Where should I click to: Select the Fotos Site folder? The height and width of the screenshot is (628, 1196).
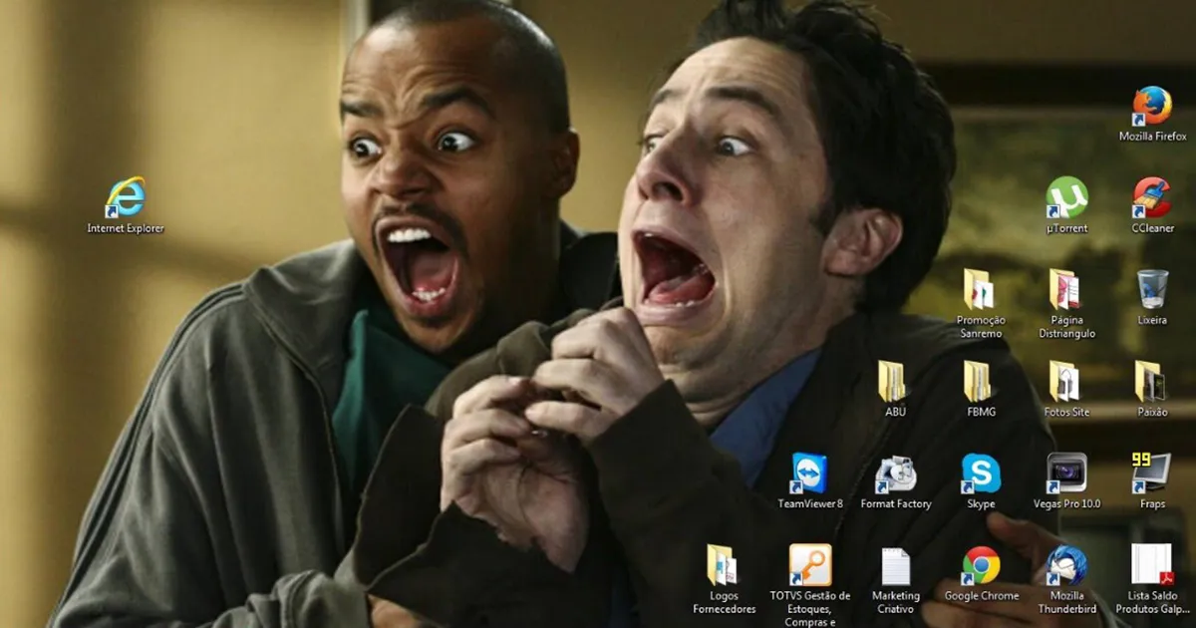click(x=1066, y=389)
